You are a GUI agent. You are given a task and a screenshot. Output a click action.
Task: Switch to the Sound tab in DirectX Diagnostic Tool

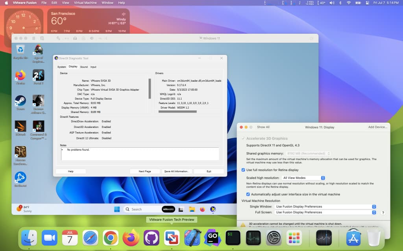pyautogui.click(x=83, y=67)
